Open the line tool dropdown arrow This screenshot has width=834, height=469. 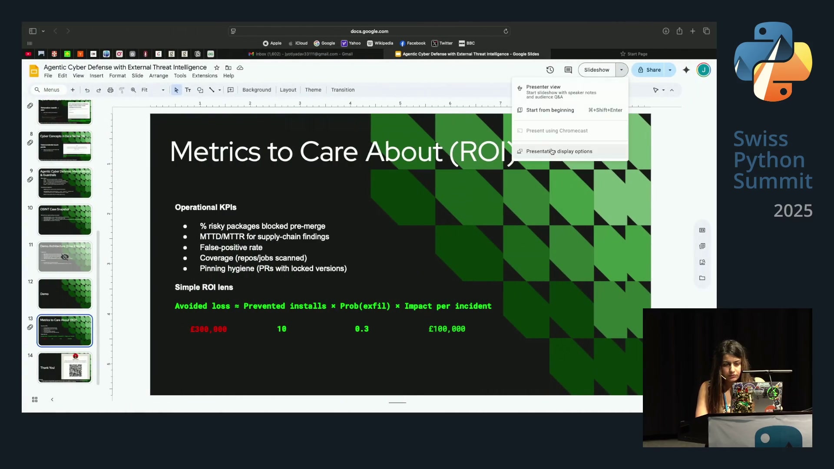pos(220,90)
